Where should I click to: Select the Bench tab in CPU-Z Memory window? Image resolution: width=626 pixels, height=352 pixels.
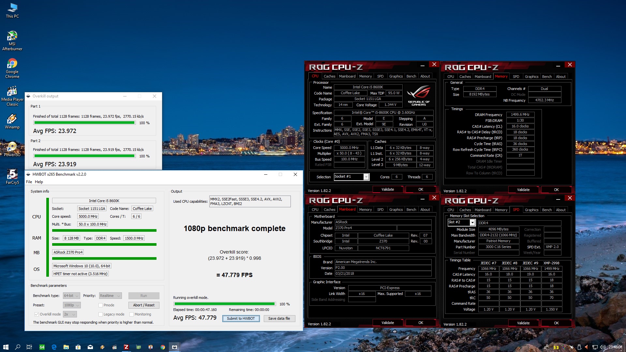click(x=547, y=77)
